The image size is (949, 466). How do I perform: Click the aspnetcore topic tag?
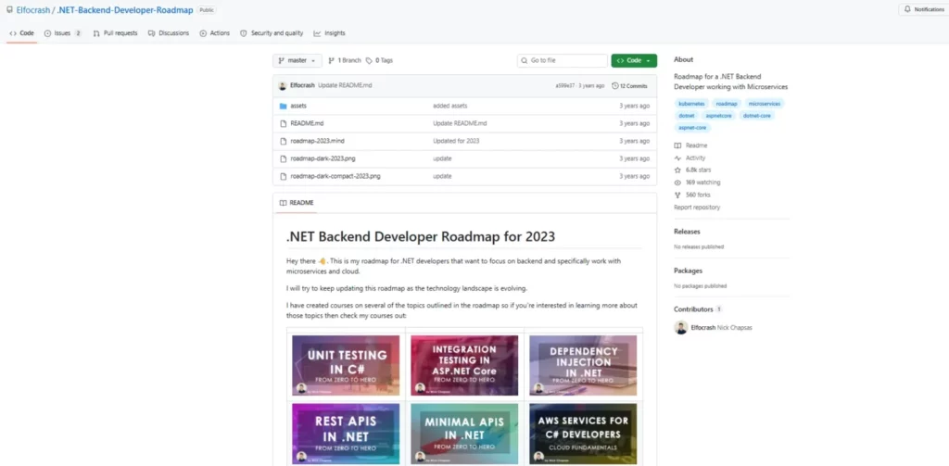[719, 116]
